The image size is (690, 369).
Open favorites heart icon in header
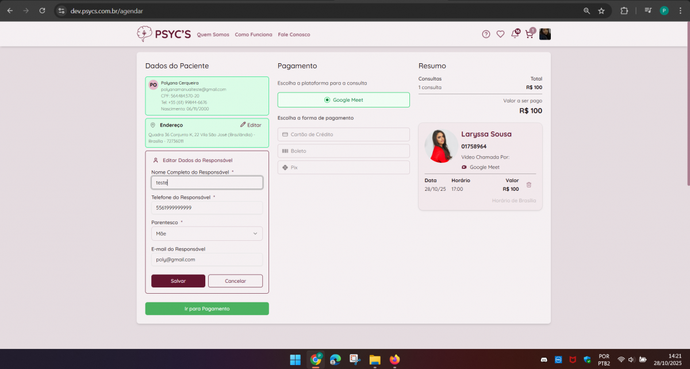[500, 34]
